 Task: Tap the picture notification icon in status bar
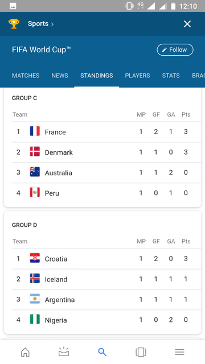13,6
